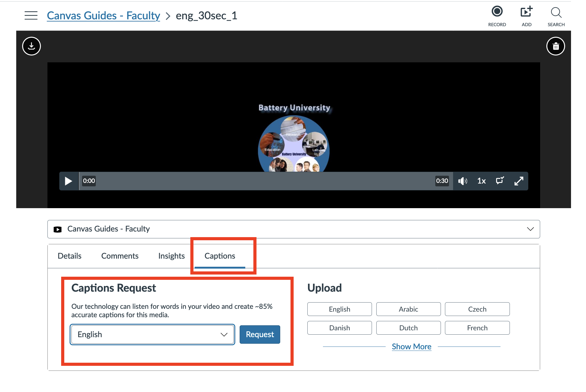The height and width of the screenshot is (392, 586).
Task: Play the video
Action: [68, 181]
